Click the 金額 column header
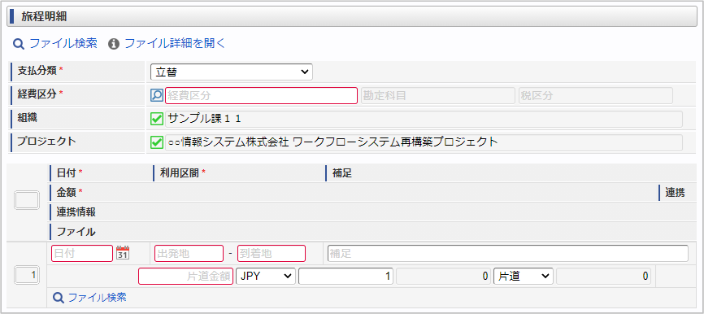The height and width of the screenshot is (314, 704). coord(67,193)
